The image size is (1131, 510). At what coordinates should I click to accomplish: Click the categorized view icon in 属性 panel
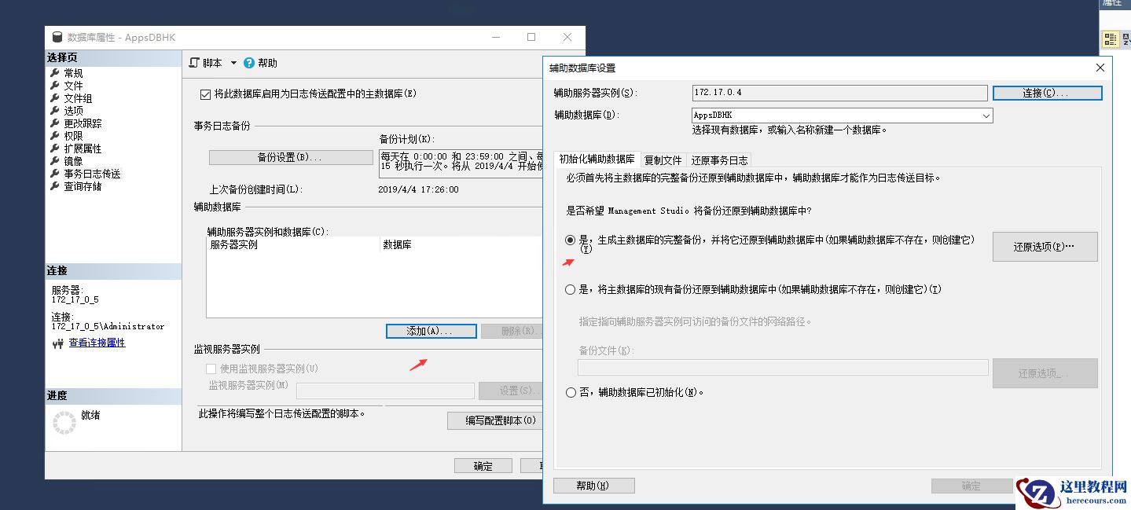coord(1111,38)
